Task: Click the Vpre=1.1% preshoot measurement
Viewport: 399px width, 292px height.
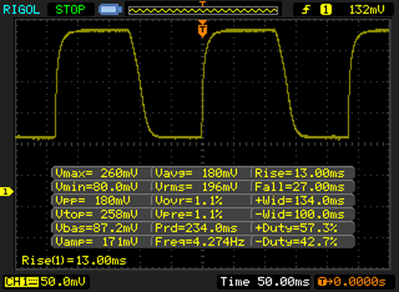Action: coord(189,214)
